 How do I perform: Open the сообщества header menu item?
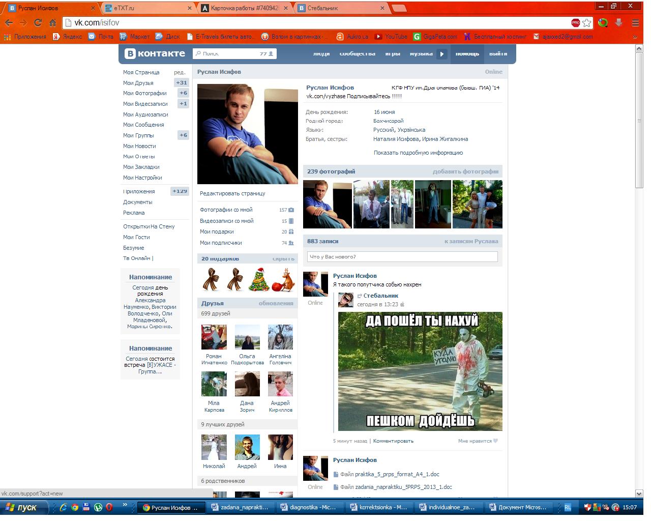tap(358, 53)
